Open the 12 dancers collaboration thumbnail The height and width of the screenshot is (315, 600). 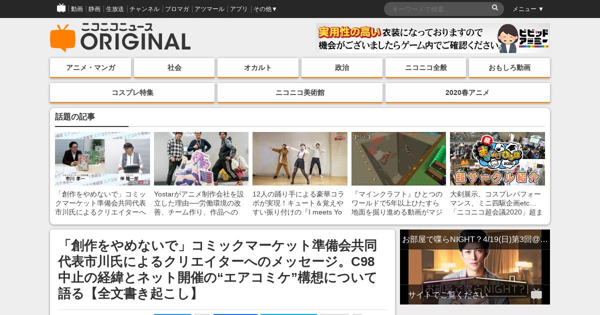(300, 158)
